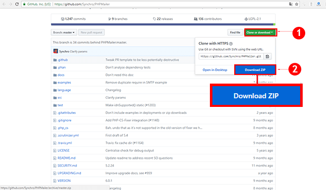Go forward using the browser forward arrow
Viewport: 326px width, 190px height.
[x=11, y=4]
